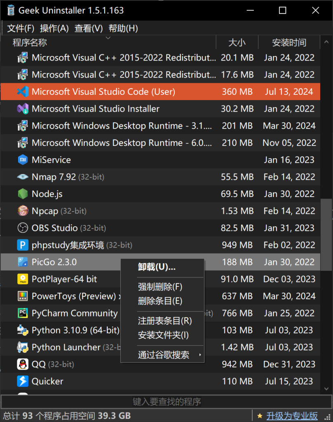Click the QQ penguin icon
333x422 pixels.
pyautogui.click(x=23, y=364)
